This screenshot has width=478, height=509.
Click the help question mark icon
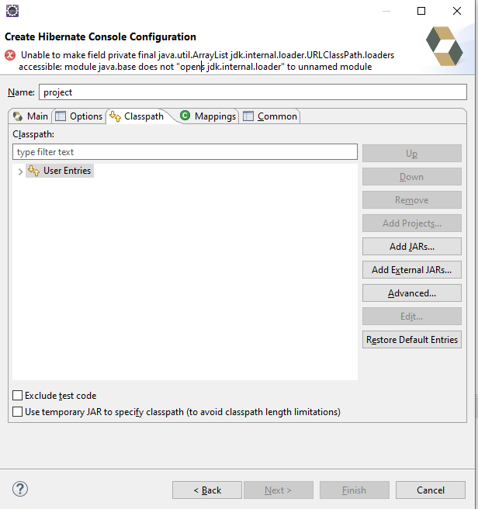[20, 490]
